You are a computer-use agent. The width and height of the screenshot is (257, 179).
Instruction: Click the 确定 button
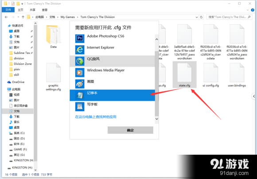pyautogui.click(x=130, y=130)
